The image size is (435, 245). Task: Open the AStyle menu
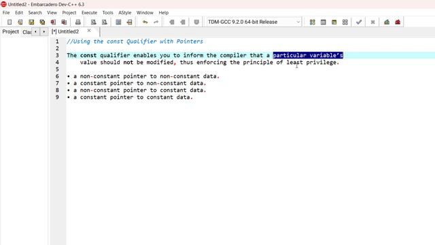125,12
